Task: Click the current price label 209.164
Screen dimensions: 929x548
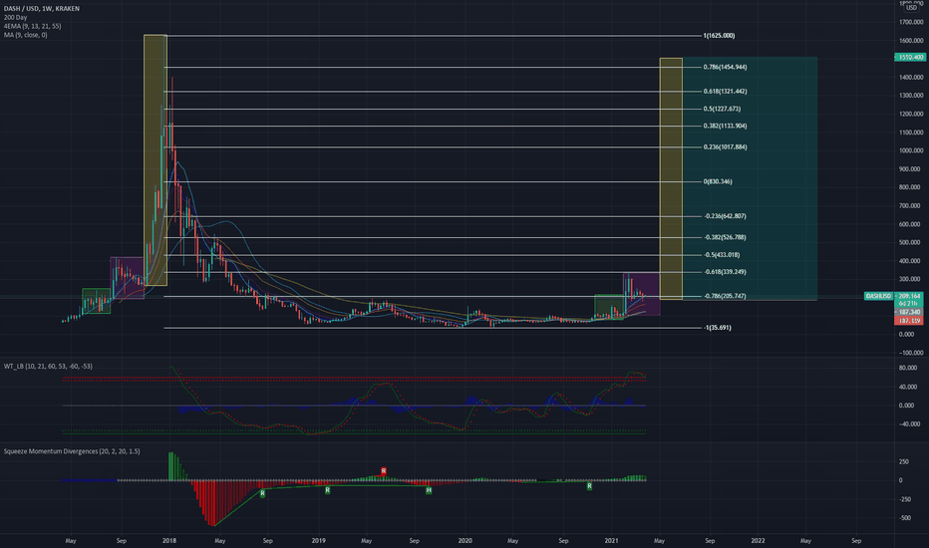Action: click(x=909, y=296)
